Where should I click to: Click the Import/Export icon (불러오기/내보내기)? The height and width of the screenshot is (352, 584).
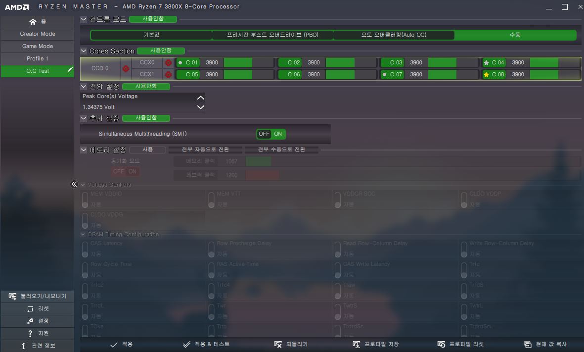(x=12, y=296)
